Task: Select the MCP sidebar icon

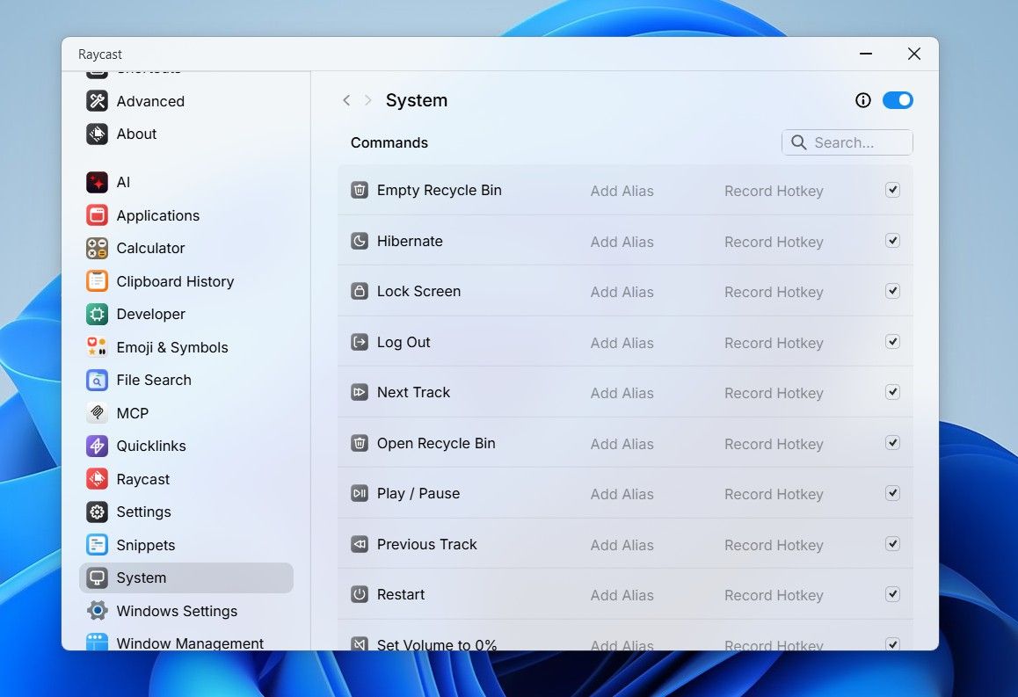Action: pos(97,412)
